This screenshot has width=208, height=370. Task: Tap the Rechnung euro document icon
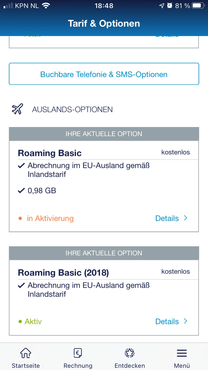78,353
